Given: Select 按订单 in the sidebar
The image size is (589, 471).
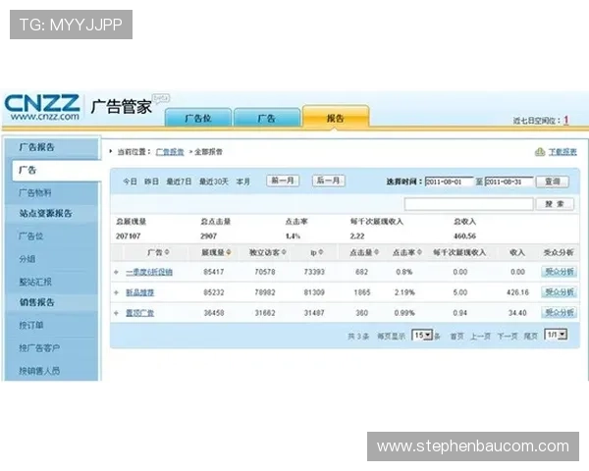Looking at the screenshot, I should [31, 325].
